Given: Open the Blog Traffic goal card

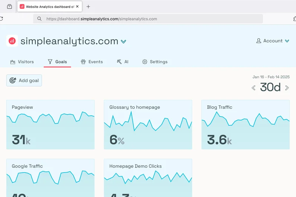Looking at the screenshot, I should pos(245,125).
